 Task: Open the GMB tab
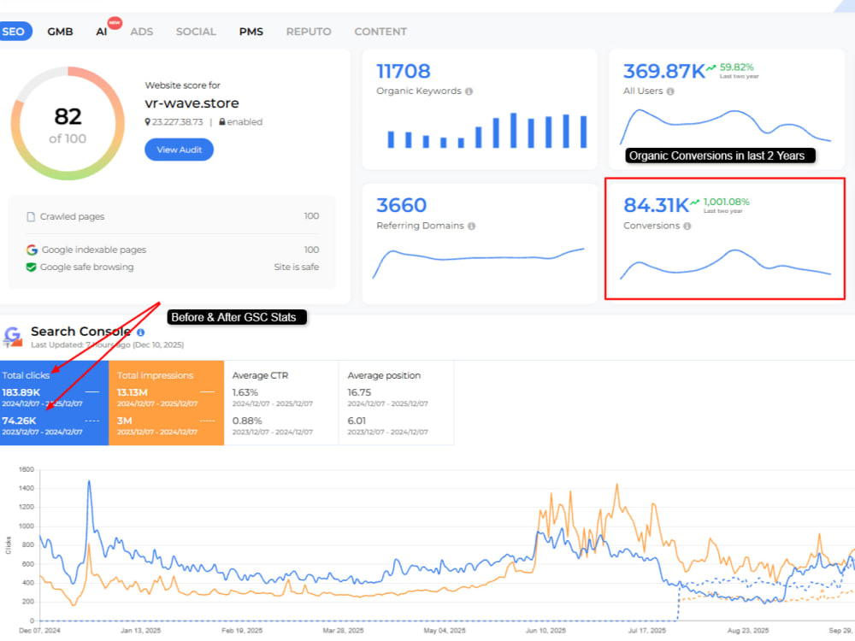pos(60,32)
